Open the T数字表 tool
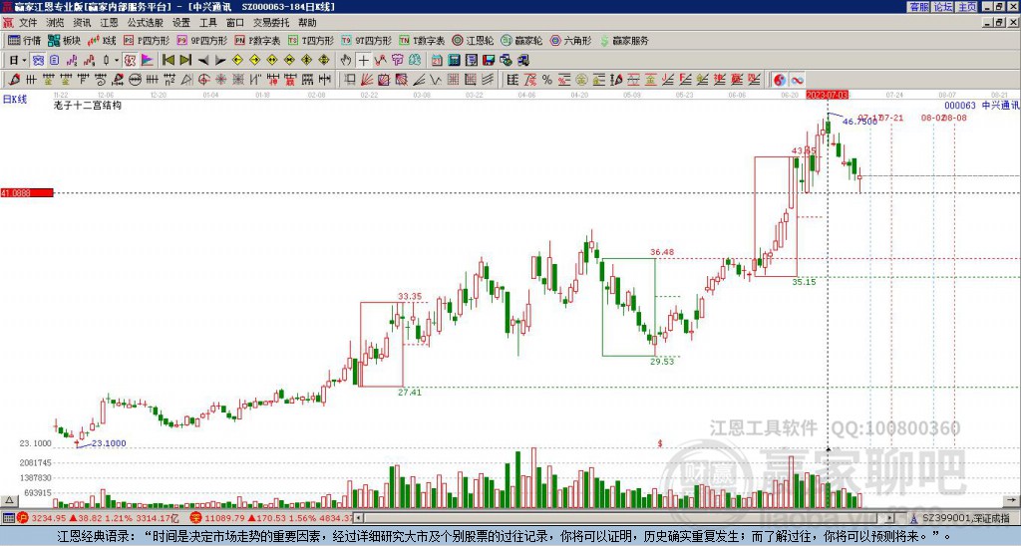 point(422,40)
